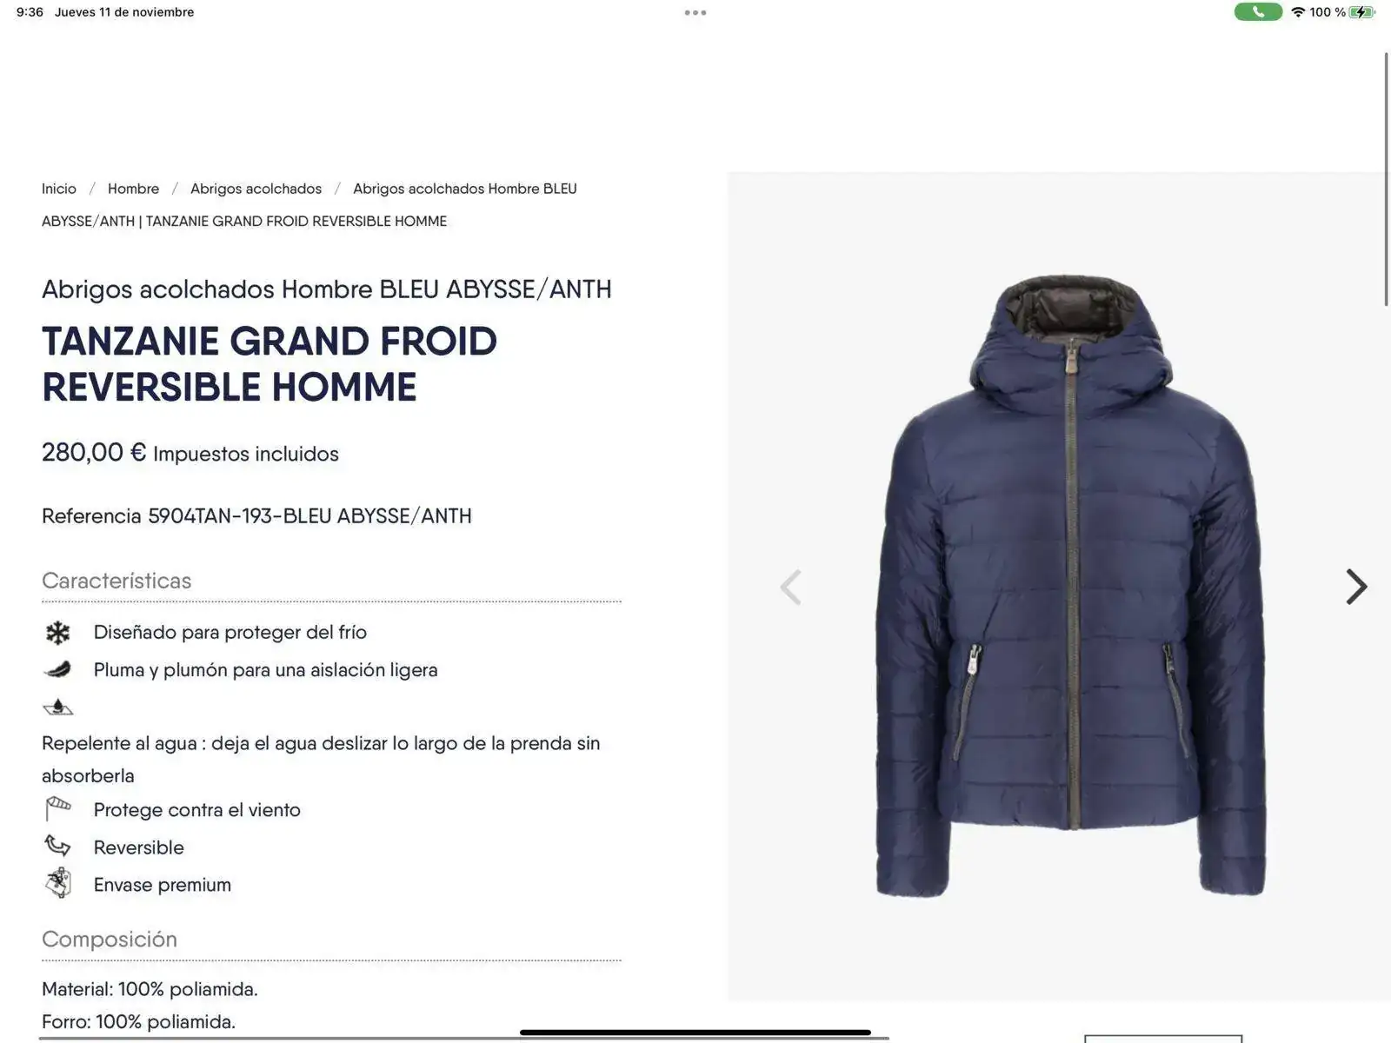Click the Composición section heading
This screenshot has width=1391, height=1043.
(x=110, y=940)
